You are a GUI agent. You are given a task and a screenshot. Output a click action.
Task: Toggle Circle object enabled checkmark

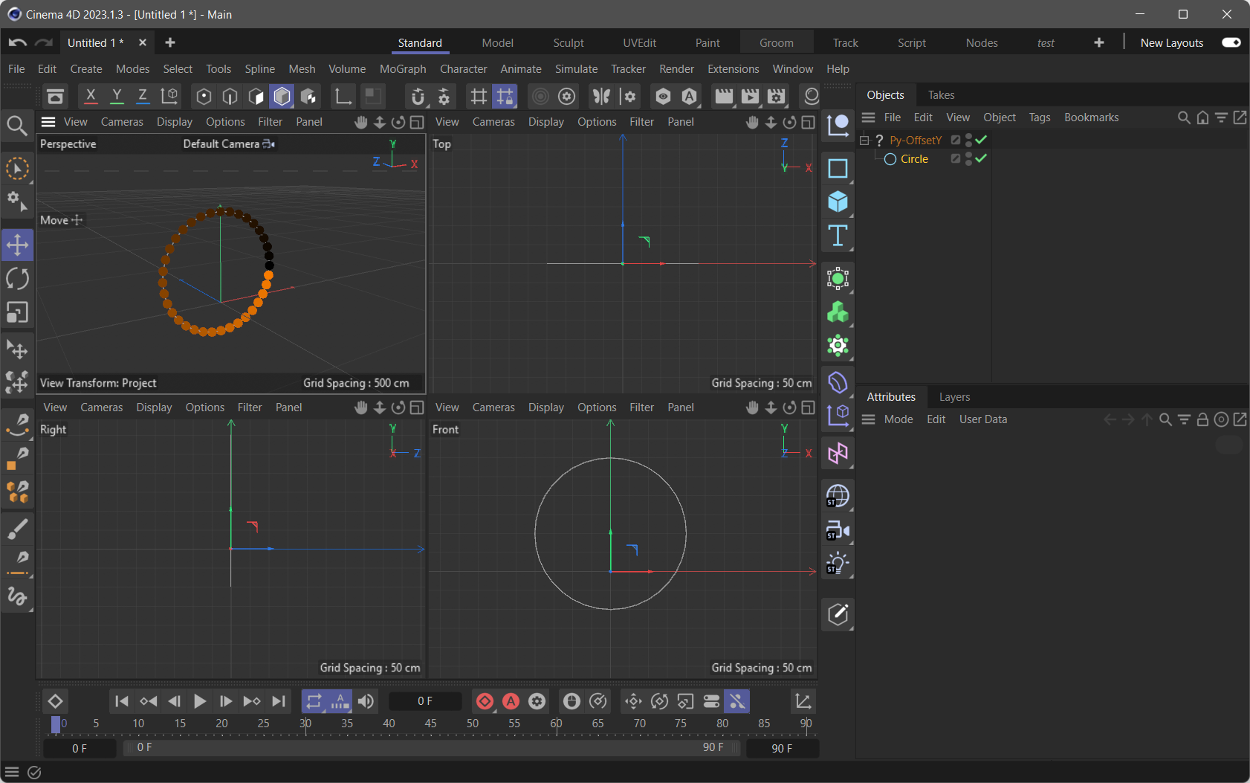981,158
